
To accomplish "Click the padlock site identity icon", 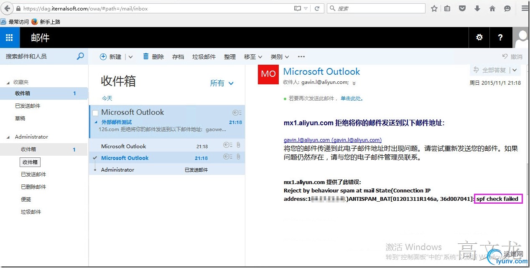I will [x=18, y=9].
